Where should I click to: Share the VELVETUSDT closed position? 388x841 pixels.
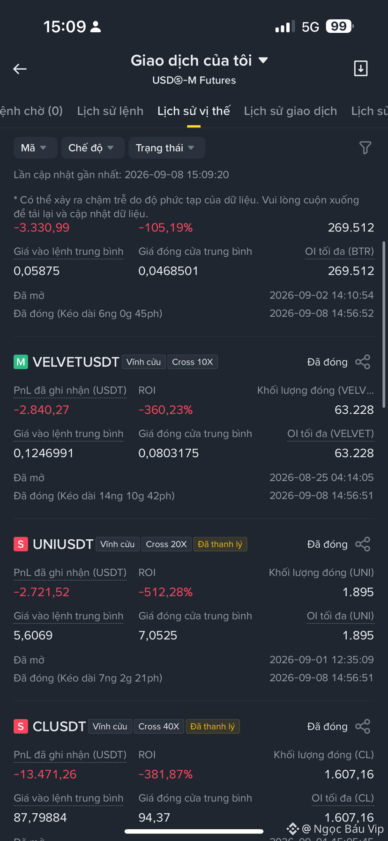pos(363,362)
